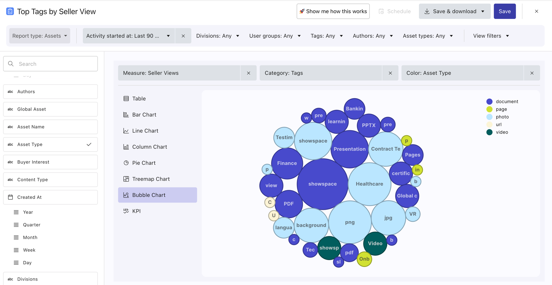Expand the Divisions: Any filter
The width and height of the screenshot is (552, 285).
point(218,36)
